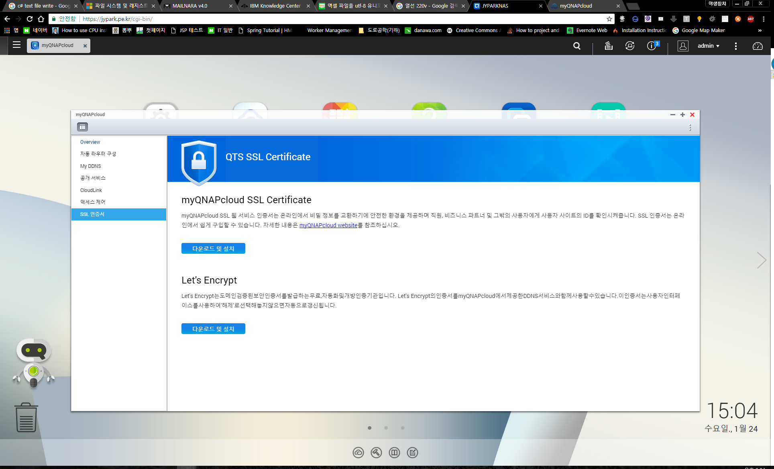Click 다운로드 및 설치 under myQNAPcloud SSL Certificate
The image size is (774, 469).
(213, 249)
